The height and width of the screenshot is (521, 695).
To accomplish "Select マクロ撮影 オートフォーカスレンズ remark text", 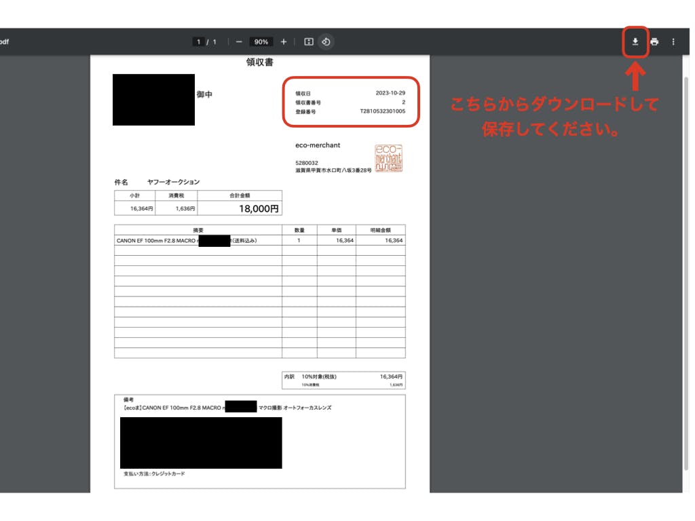I will [x=295, y=408].
